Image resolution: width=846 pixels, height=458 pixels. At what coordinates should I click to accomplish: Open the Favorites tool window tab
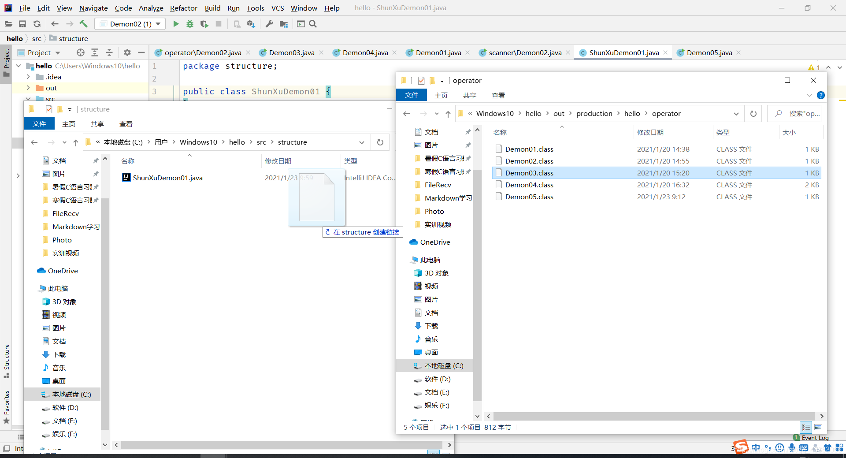click(x=7, y=406)
